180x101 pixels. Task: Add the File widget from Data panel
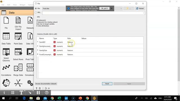click(x=6, y=23)
